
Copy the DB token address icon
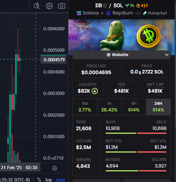coord(105,6)
